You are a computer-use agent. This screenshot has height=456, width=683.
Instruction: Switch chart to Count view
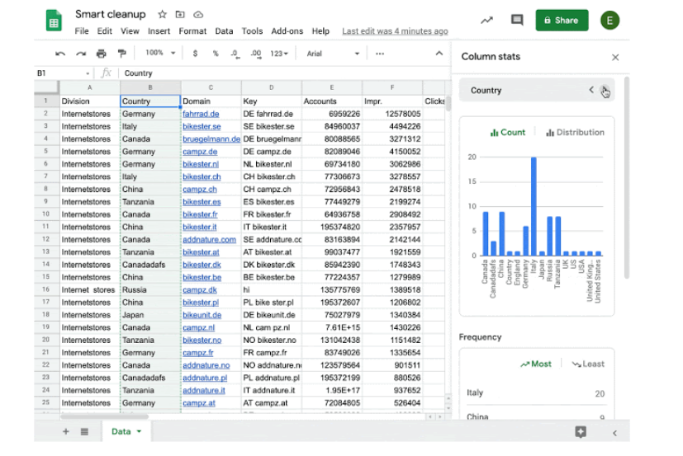[508, 132]
